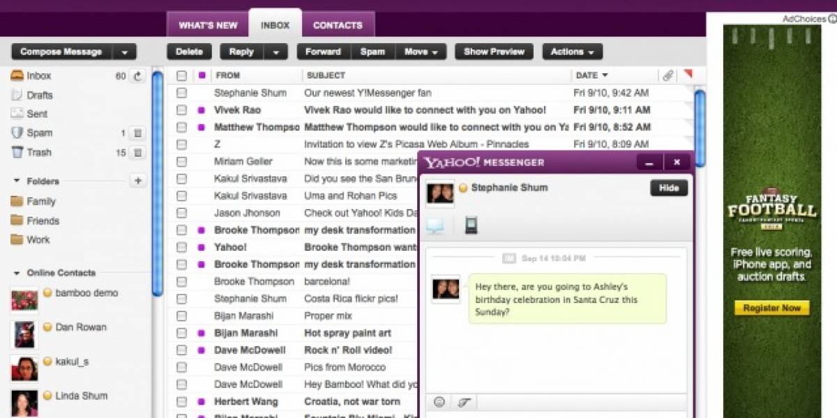Check the Picasa Web Album email checkbox

click(181, 144)
